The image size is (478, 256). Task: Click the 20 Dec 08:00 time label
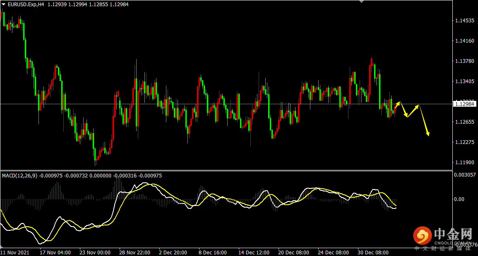coord(293,253)
